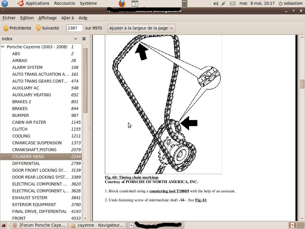Select AUTO TRANS ACTUATION entry
This screenshot has width=305, height=229.
(41, 74)
